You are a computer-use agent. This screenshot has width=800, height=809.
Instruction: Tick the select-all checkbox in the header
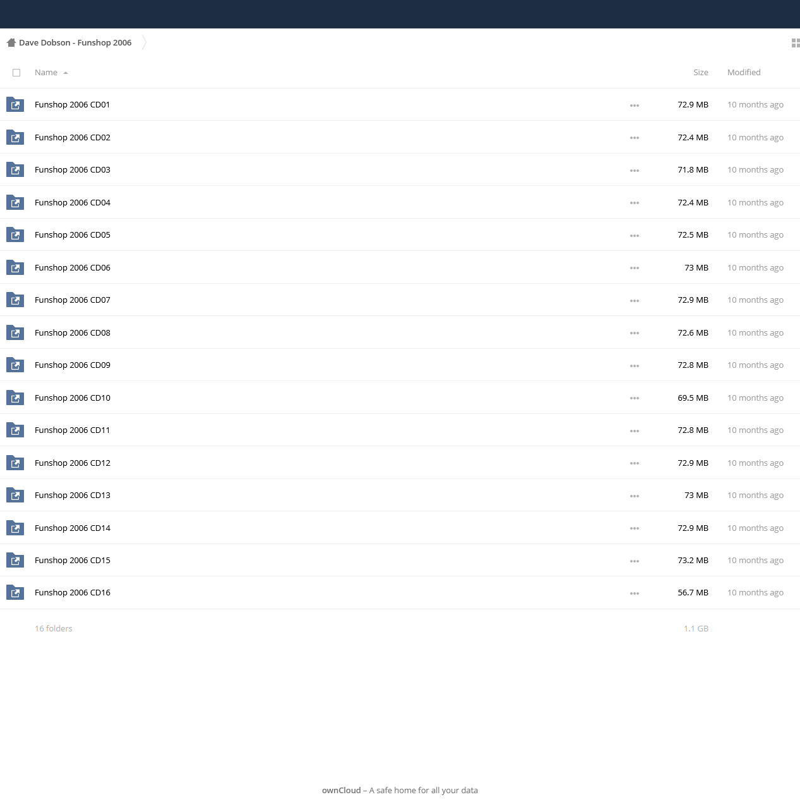click(16, 73)
